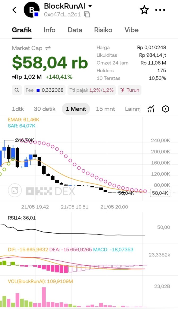Tap the Harga Rp 0,010248 value

point(152,48)
